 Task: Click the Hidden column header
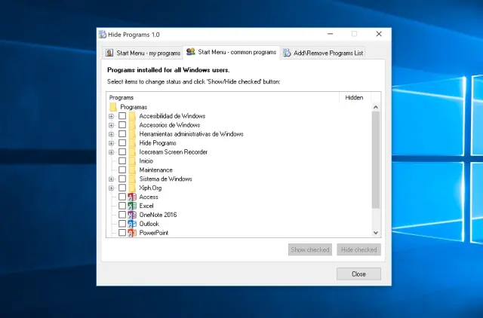pyautogui.click(x=354, y=97)
